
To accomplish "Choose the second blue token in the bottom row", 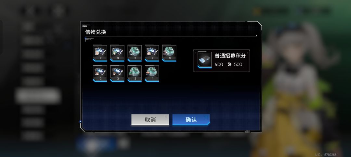I will click(x=117, y=73).
